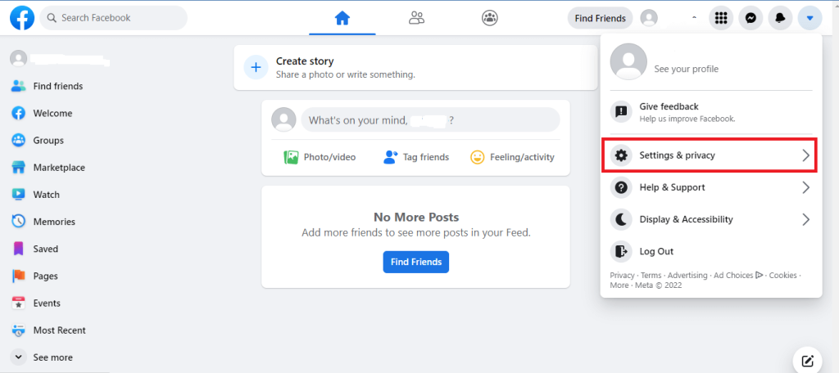Open the notifications bell
Viewport: 839px width, 373px height.
click(x=780, y=18)
